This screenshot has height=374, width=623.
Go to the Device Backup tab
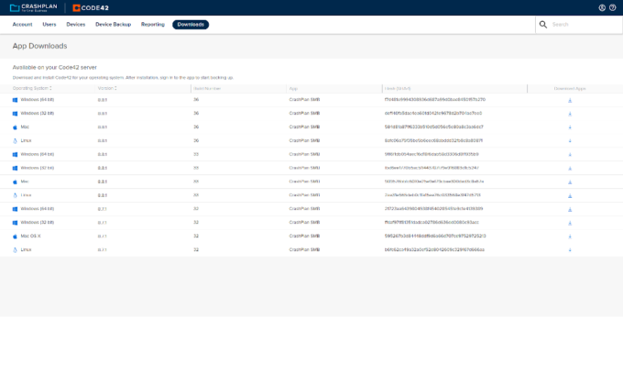[x=115, y=25]
